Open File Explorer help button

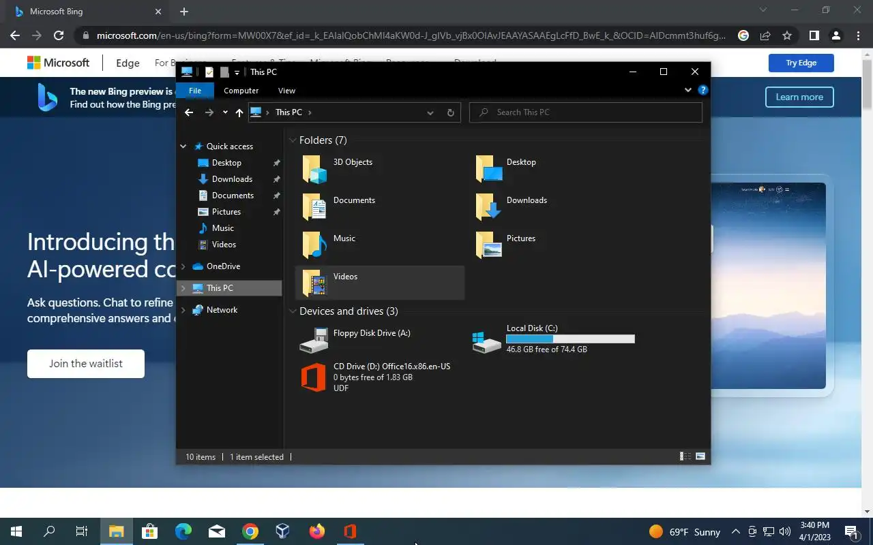tap(703, 90)
